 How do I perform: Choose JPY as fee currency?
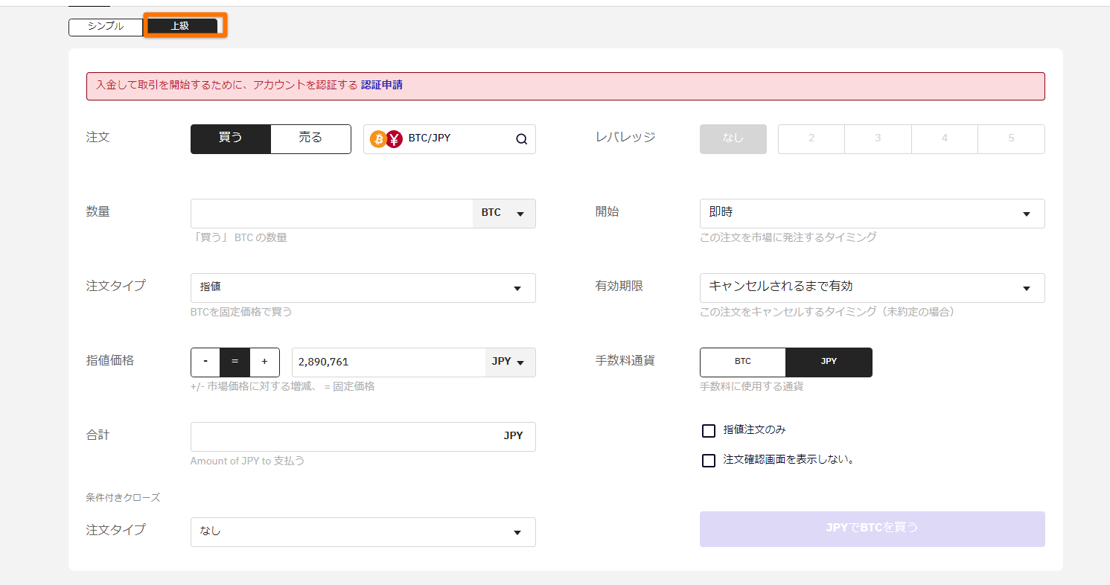coord(829,362)
